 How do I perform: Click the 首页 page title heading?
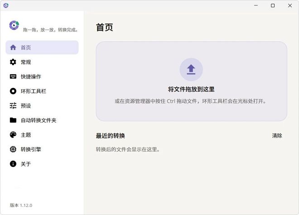click(x=105, y=27)
